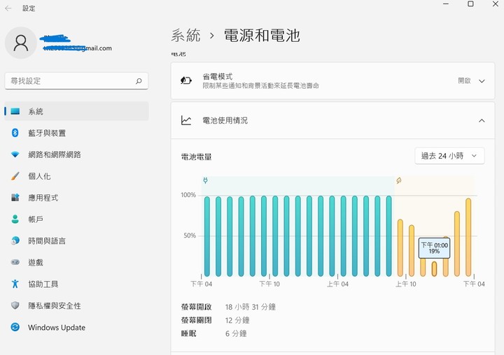Image resolution: width=504 pixels, height=355 pixels.
Task: Click the back arrow in Settings title bar
Action: 8,8
